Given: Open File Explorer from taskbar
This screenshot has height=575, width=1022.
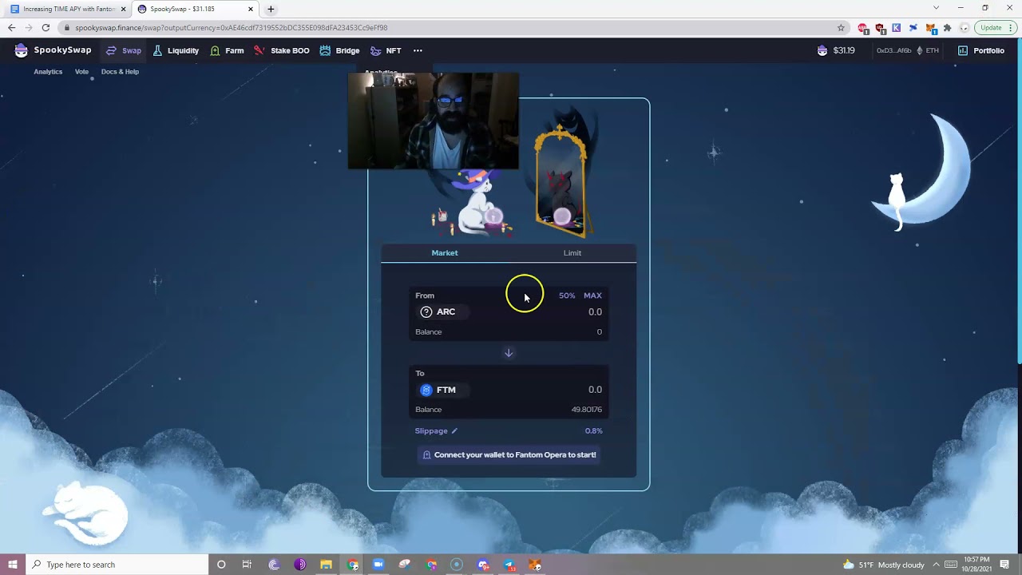Looking at the screenshot, I should point(326,565).
